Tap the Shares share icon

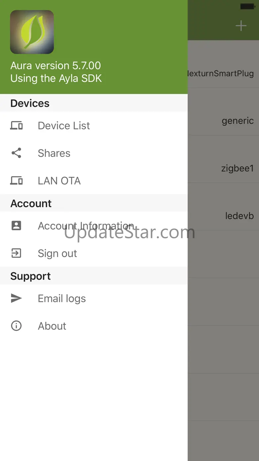point(16,153)
